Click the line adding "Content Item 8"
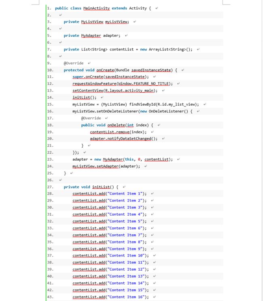The height and width of the screenshot is (301, 263). (x=110, y=242)
